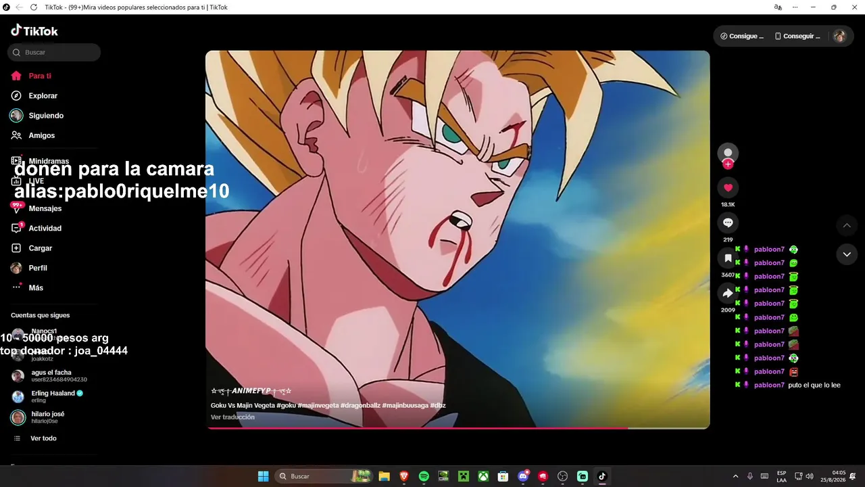Open the volume tray control
865x487 pixels.
pos(810,476)
